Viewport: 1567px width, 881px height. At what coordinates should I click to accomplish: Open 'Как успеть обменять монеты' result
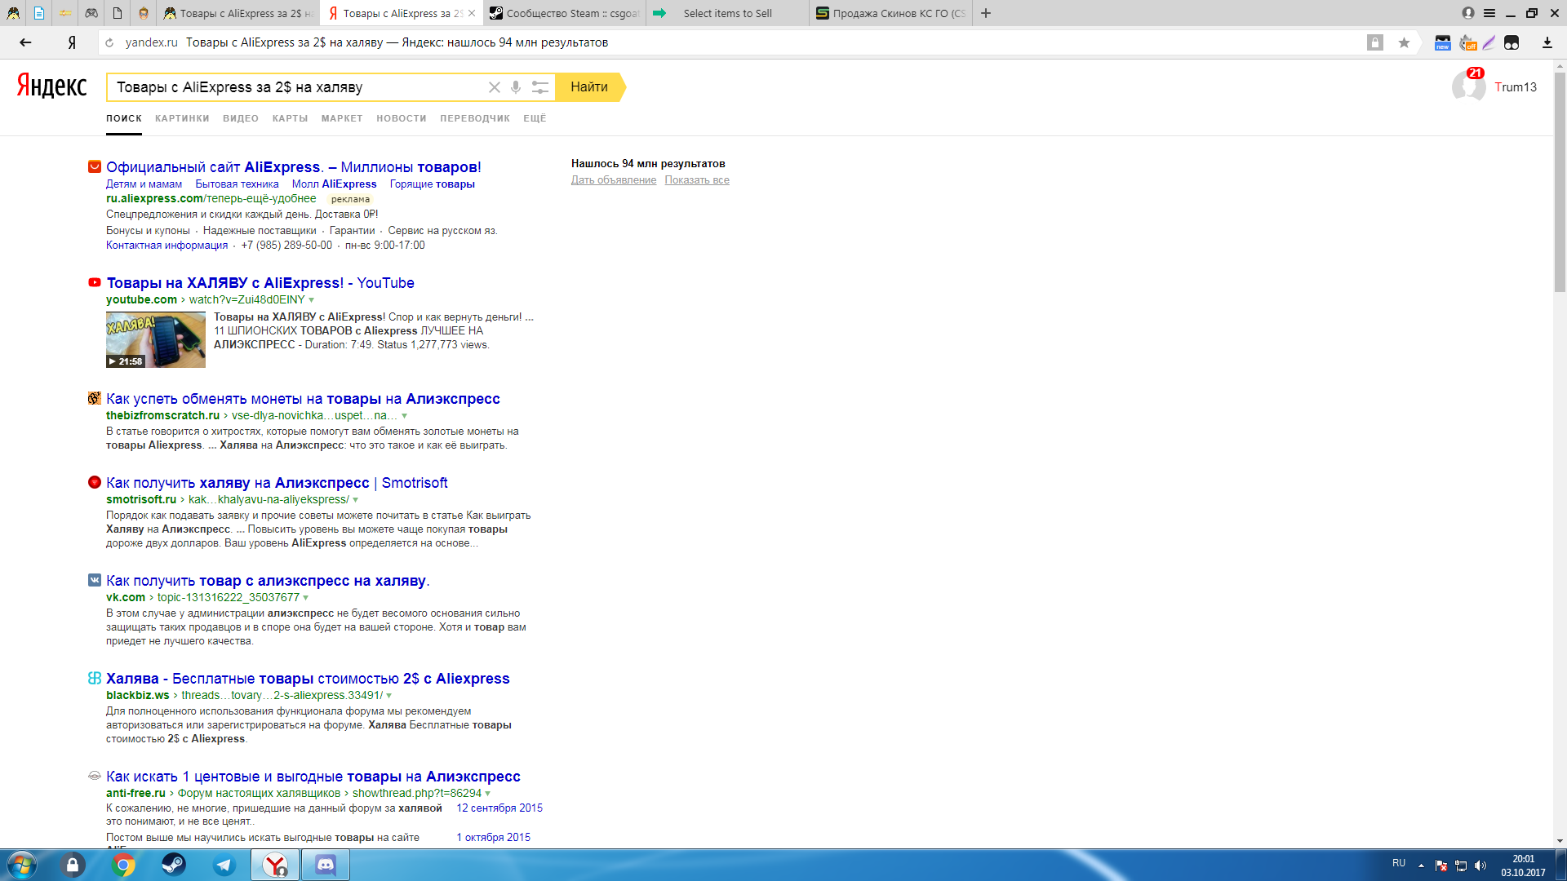tap(303, 399)
